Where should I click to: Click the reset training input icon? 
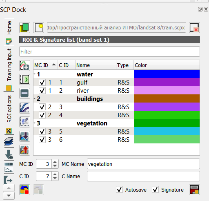[194, 27]
